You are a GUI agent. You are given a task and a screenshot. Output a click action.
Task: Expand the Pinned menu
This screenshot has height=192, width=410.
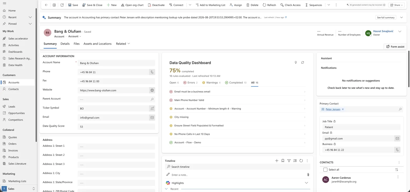30,24
